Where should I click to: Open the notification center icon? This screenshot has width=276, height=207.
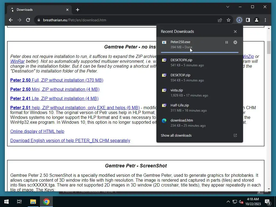(267, 202)
